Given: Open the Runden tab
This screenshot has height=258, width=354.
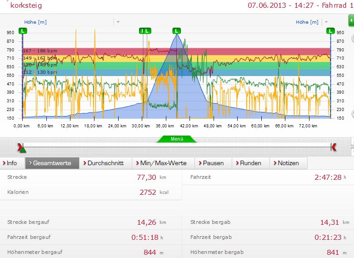Looking at the screenshot, I should coord(250,163).
